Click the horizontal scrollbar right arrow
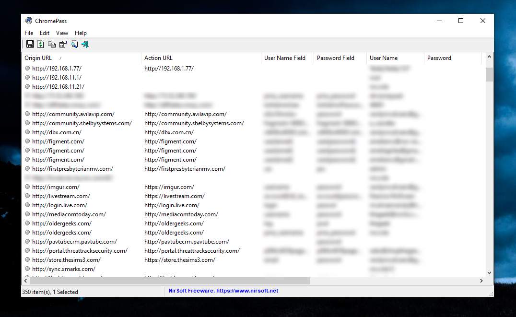 coord(481,281)
